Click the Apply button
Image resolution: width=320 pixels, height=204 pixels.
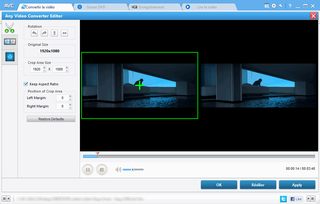coord(297,185)
